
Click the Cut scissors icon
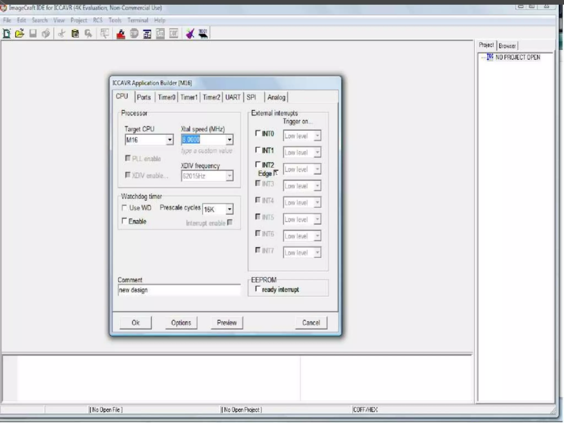click(62, 34)
